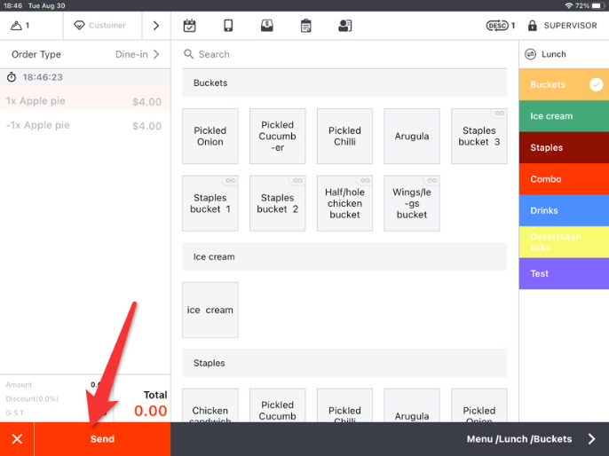The image size is (609, 456).
Task: Open the contact card icon
Action: pyautogui.click(x=345, y=26)
